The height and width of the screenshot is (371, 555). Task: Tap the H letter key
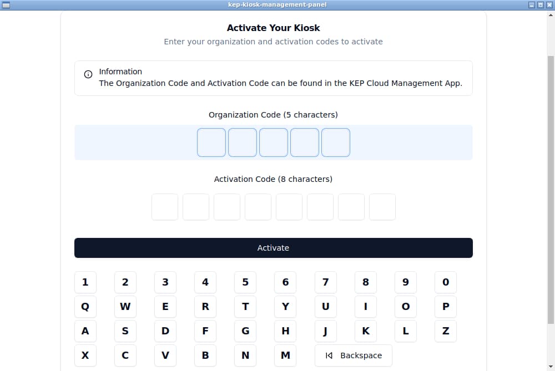tap(285, 331)
